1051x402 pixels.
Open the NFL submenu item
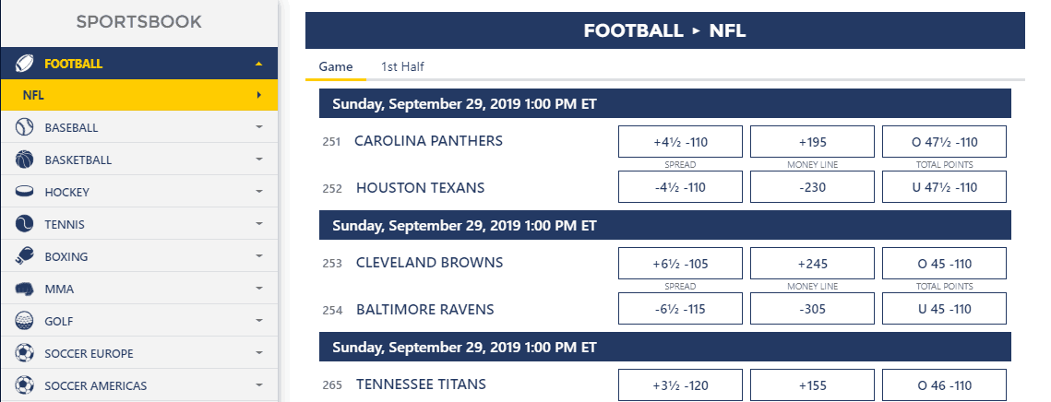(138, 95)
